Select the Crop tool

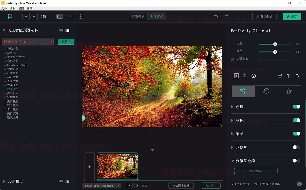pyautogui.click(x=245, y=76)
